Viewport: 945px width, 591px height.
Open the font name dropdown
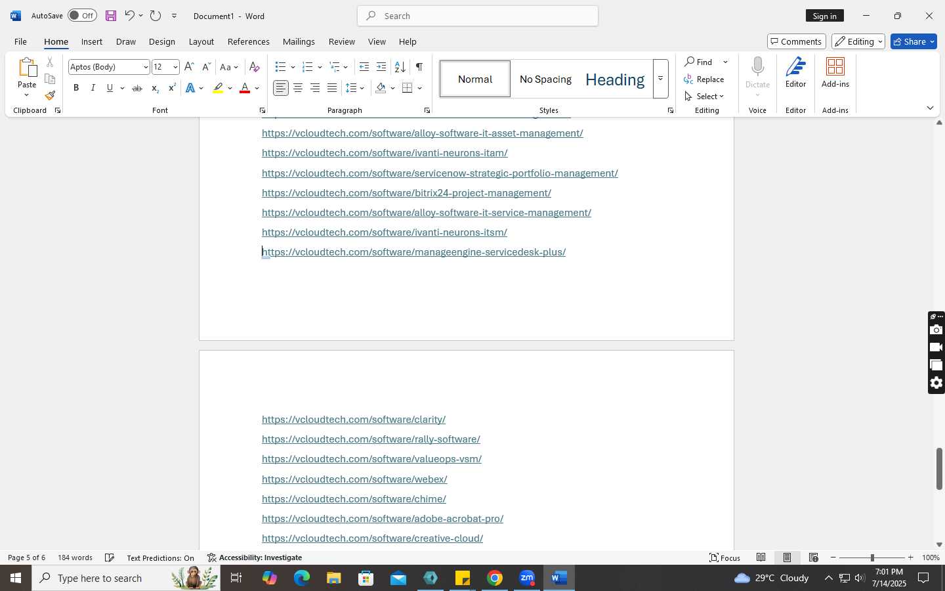(x=146, y=67)
